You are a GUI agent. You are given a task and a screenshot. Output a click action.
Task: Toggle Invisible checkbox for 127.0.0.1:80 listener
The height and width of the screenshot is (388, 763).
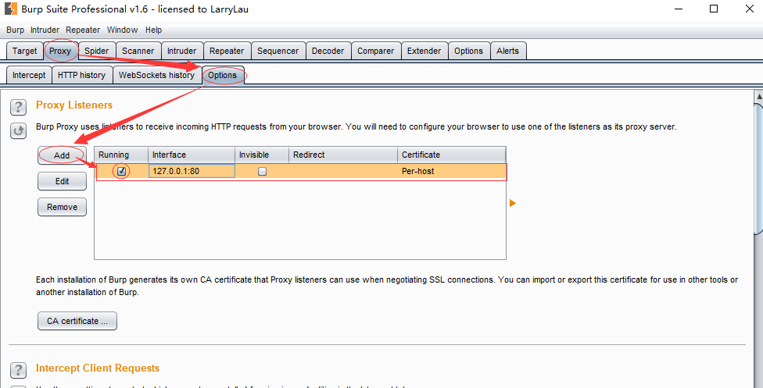click(263, 171)
